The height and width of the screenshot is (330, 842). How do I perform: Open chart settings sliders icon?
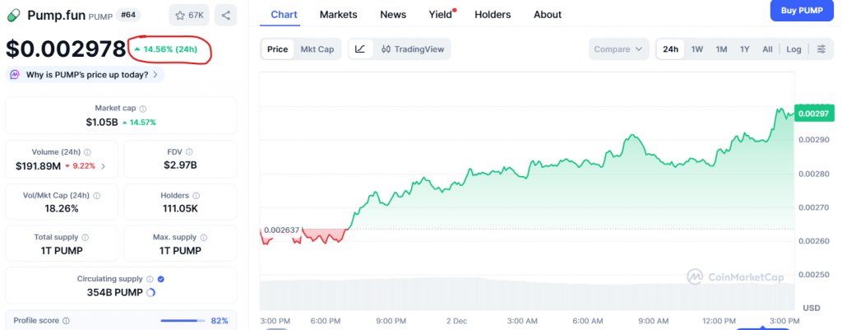[821, 49]
